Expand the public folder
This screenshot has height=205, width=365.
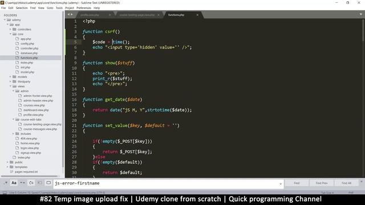(7, 162)
